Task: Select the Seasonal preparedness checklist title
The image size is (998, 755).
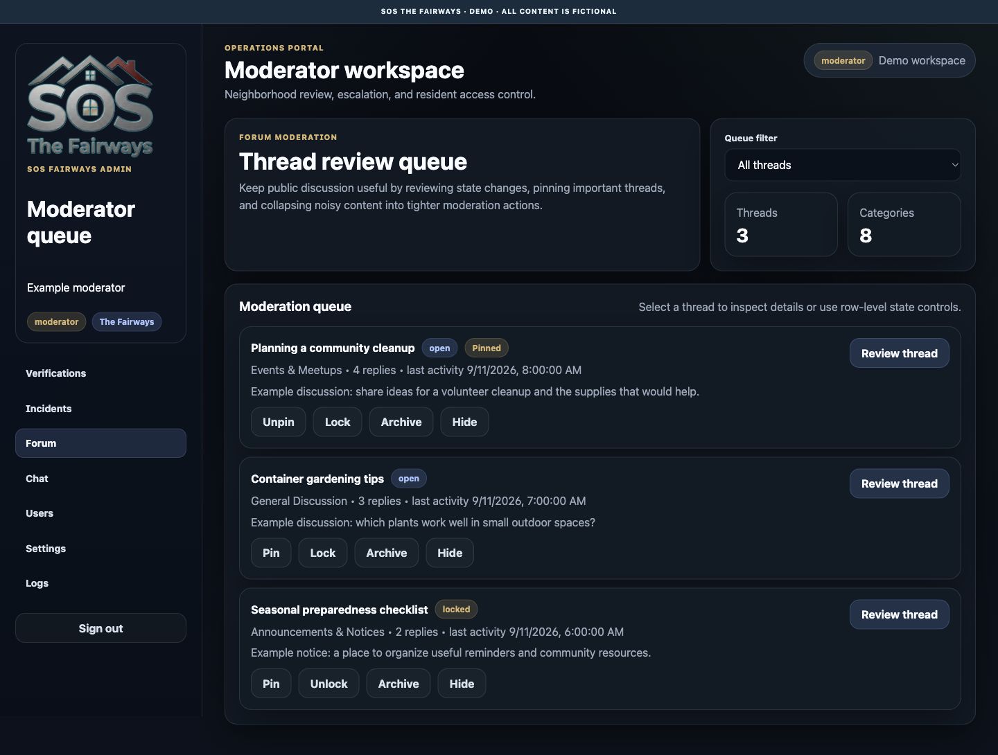Action: pos(340,610)
